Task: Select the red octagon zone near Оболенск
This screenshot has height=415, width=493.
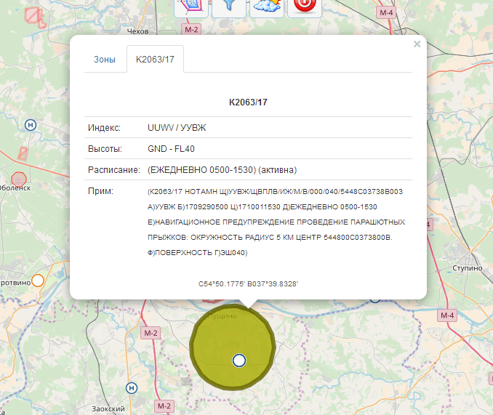Action: click(x=19, y=177)
